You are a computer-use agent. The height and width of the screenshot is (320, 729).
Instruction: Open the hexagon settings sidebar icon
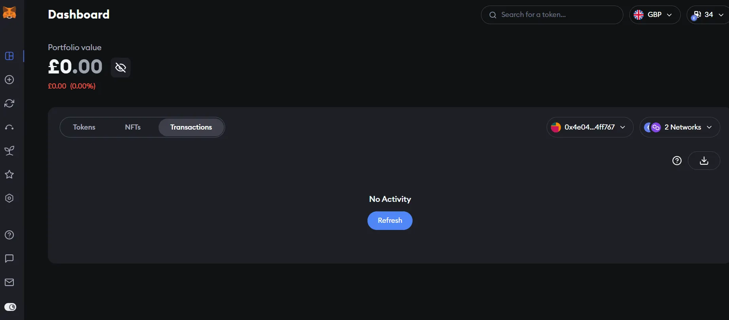(9, 198)
